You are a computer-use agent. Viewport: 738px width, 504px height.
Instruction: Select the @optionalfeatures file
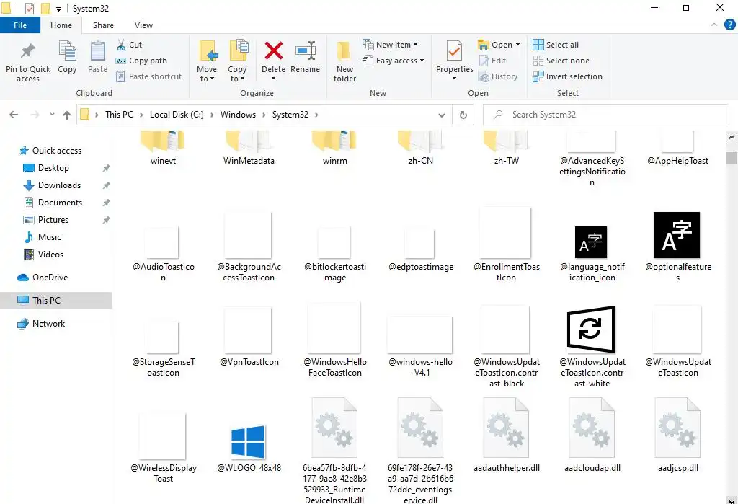click(677, 247)
